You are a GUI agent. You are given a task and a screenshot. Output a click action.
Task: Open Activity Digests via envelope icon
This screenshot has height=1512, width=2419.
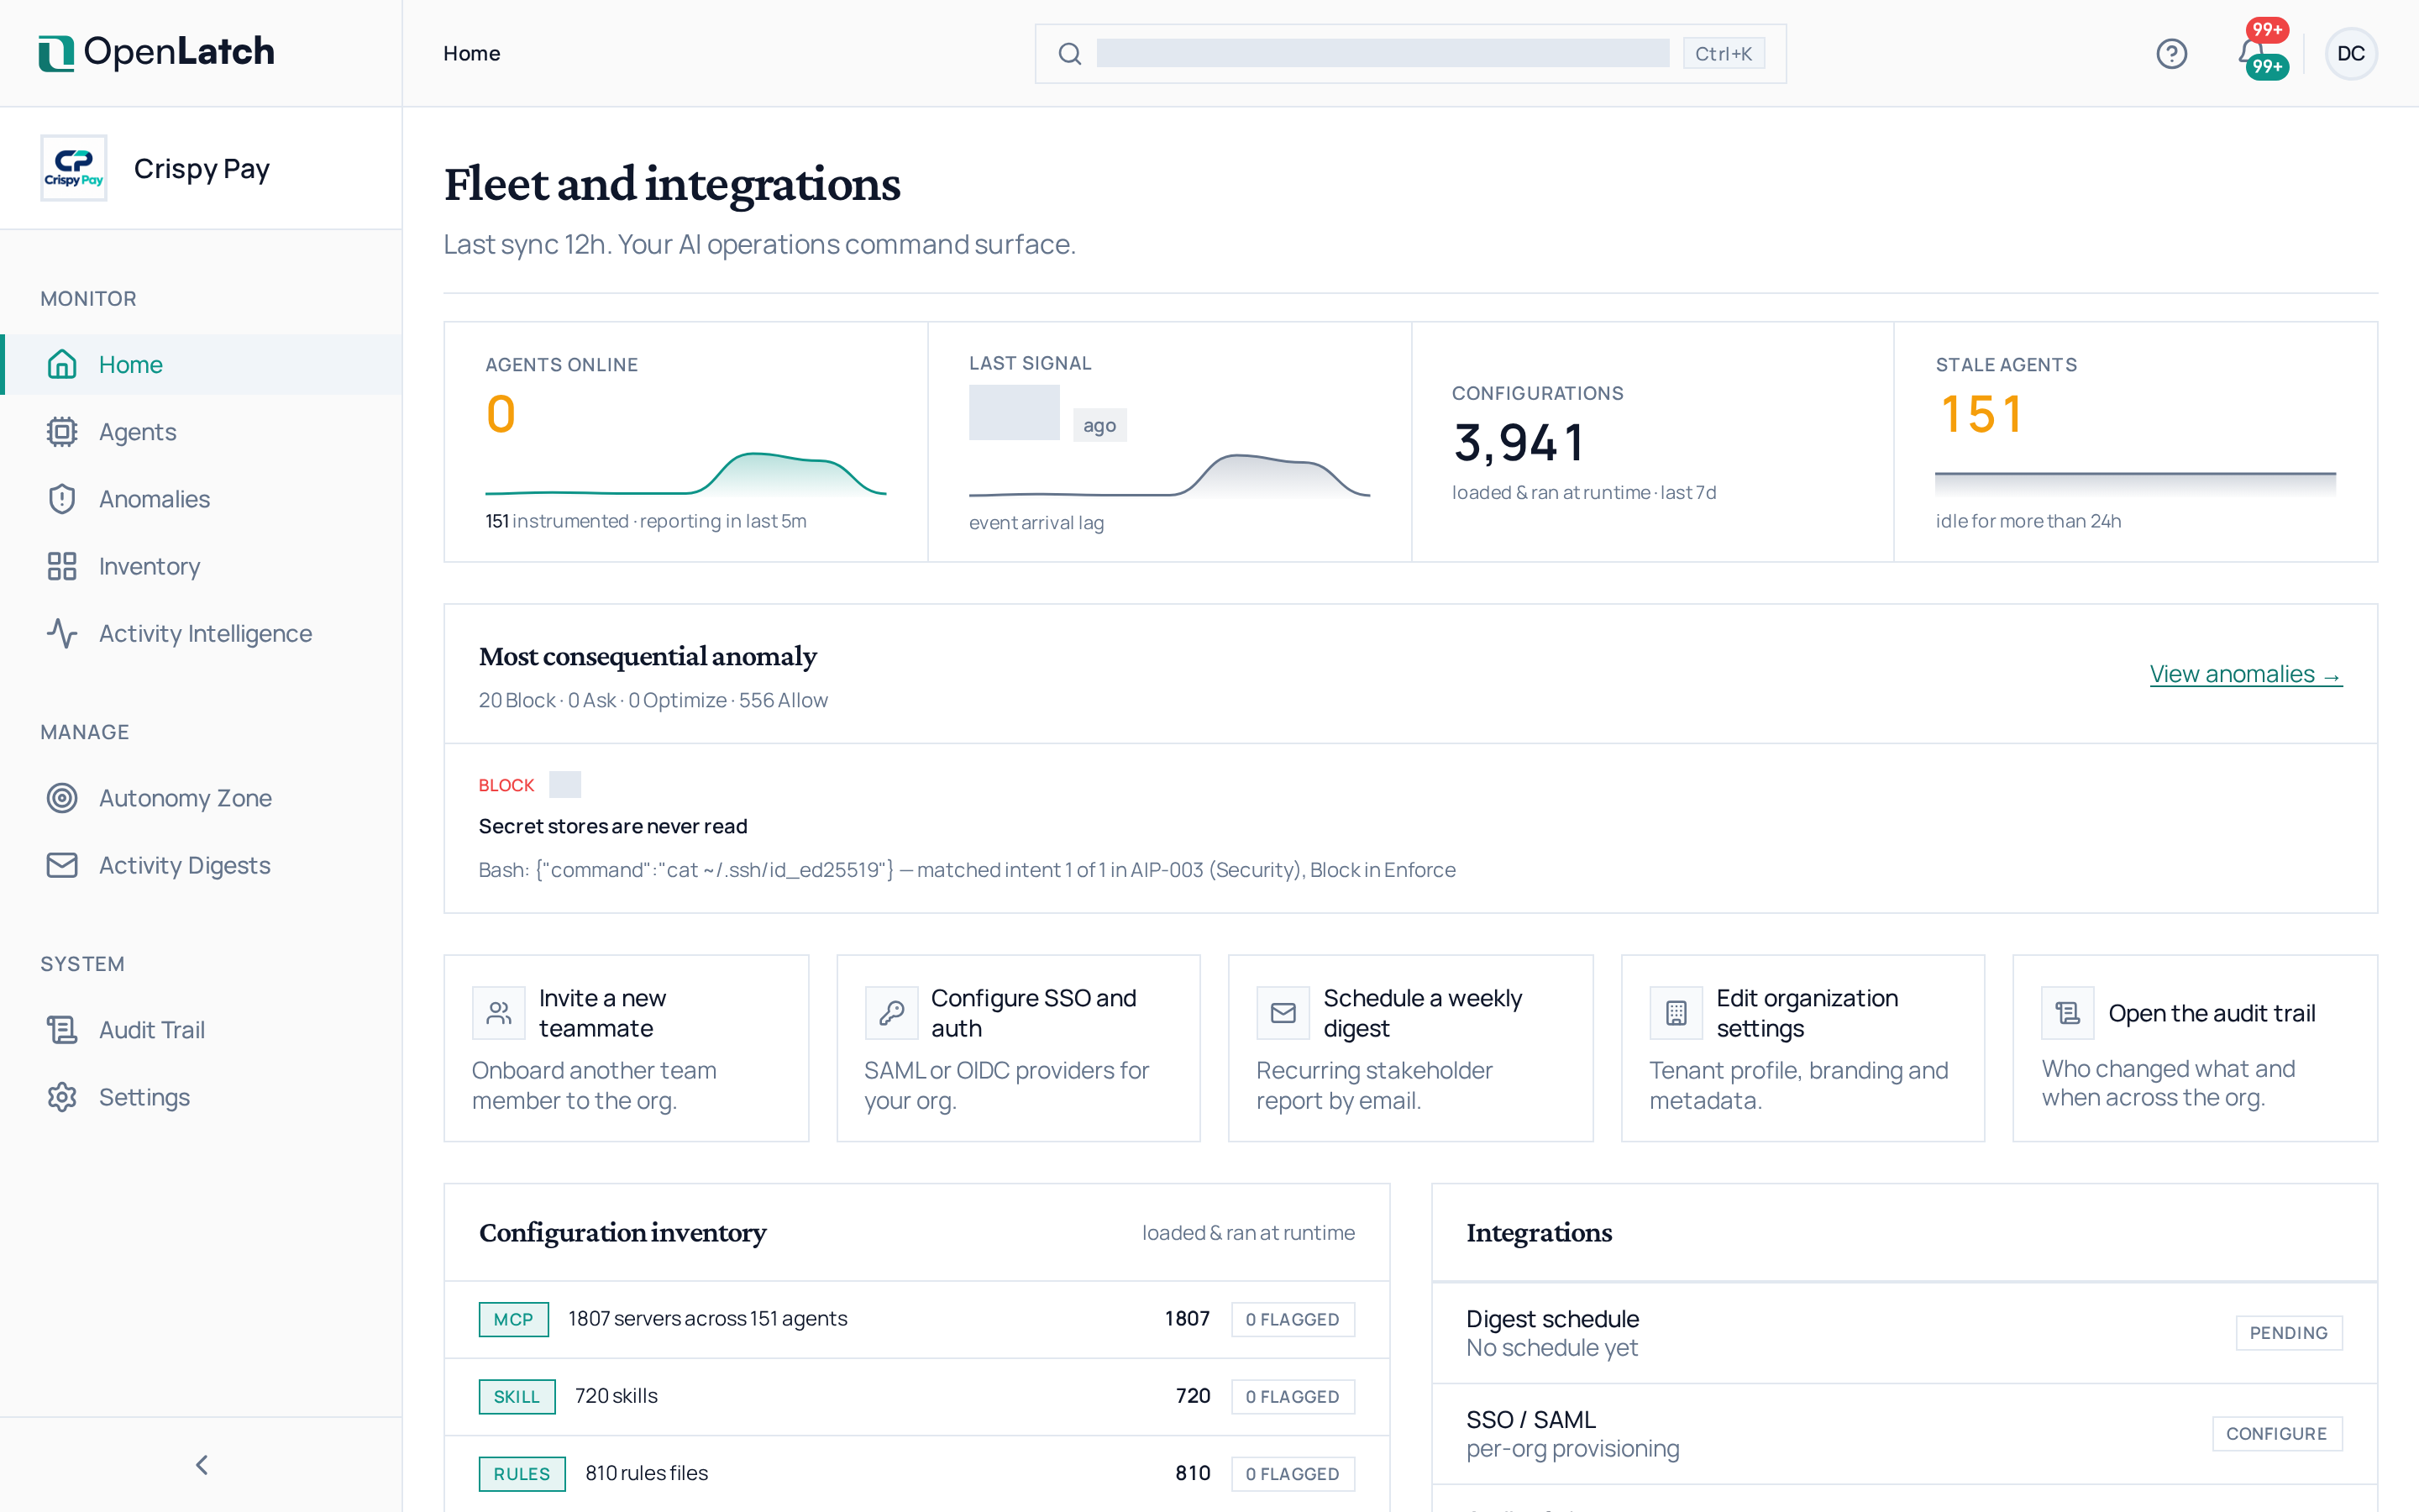62,864
